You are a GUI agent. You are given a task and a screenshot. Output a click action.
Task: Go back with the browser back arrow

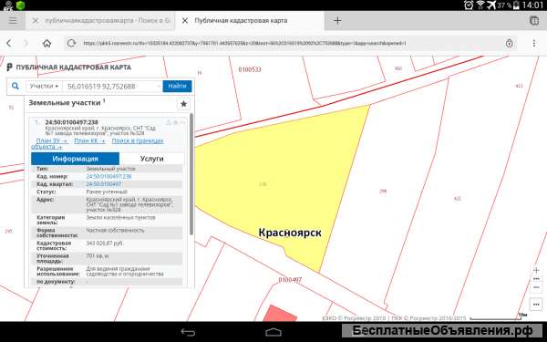(9, 43)
